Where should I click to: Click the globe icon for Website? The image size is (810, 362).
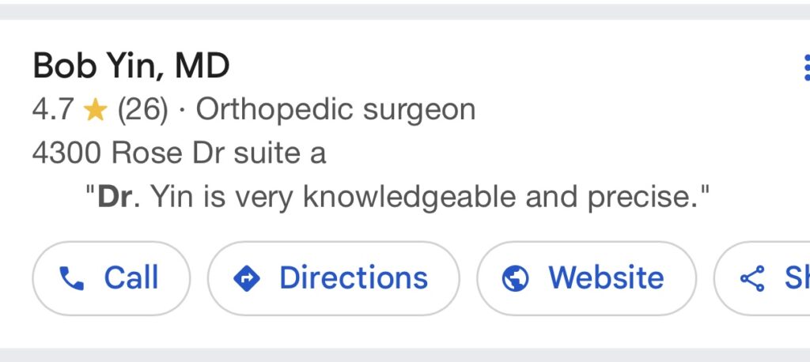point(516,278)
